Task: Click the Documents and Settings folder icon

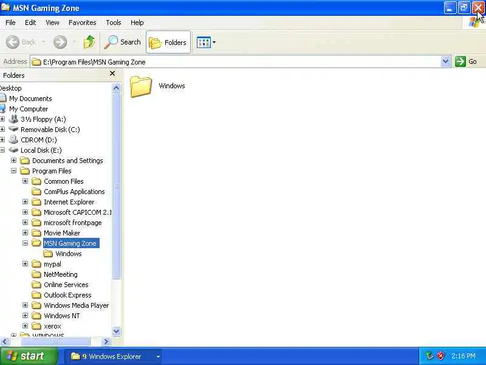Action: pyautogui.click(x=25, y=161)
